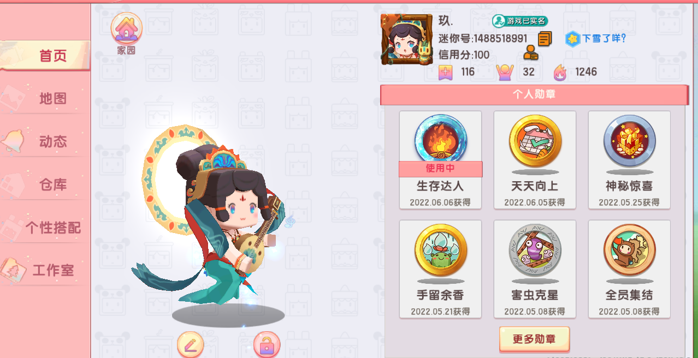Viewport: 698px width, 358px height.
Task: Click the flame popularity icon showing 1246
Action: 560,71
